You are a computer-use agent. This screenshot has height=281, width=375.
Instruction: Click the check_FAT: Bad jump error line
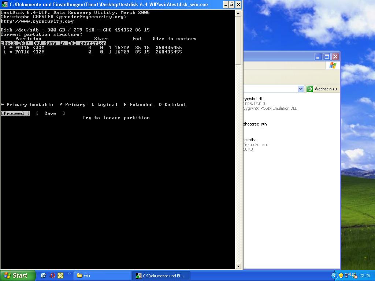[x=53, y=43]
